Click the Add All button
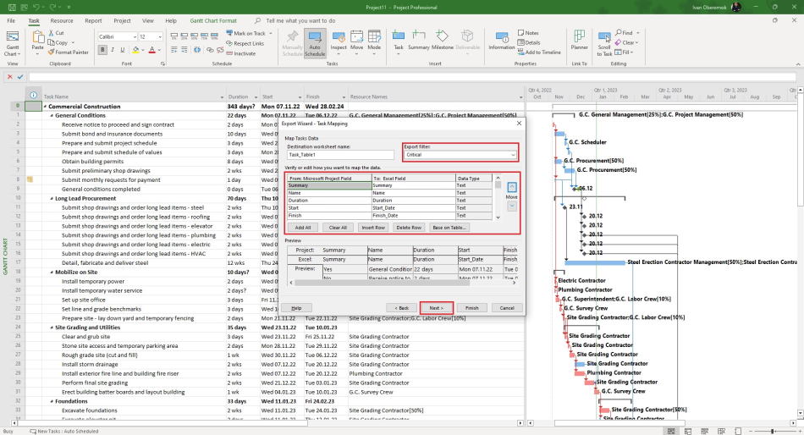804x435 pixels. tap(303, 228)
